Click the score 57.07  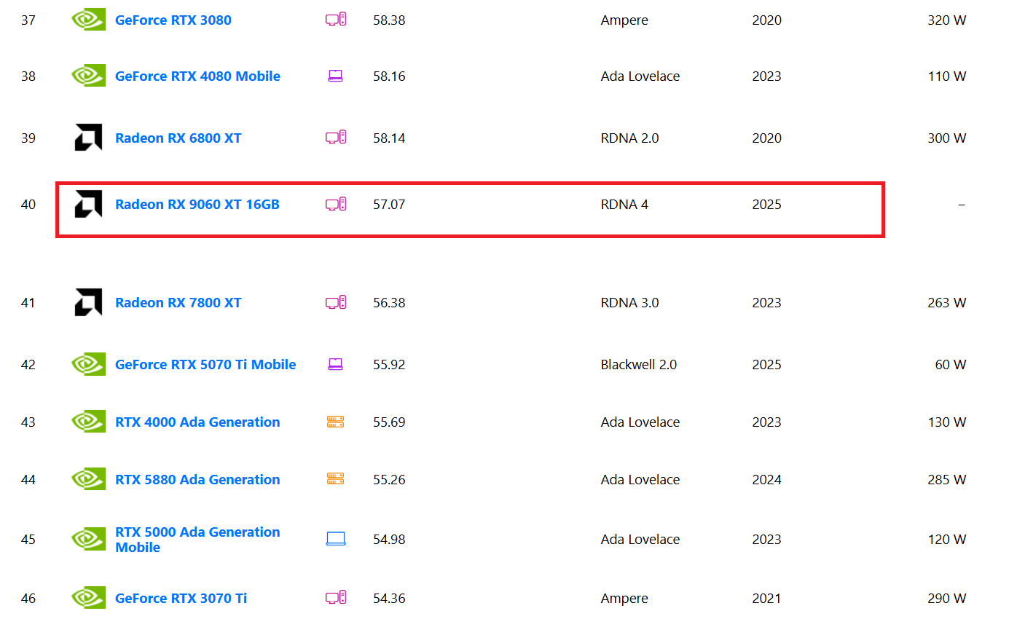click(389, 205)
